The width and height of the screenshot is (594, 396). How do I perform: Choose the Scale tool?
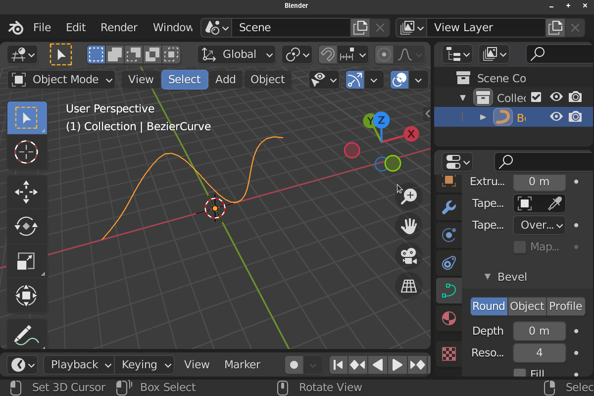[27, 261]
